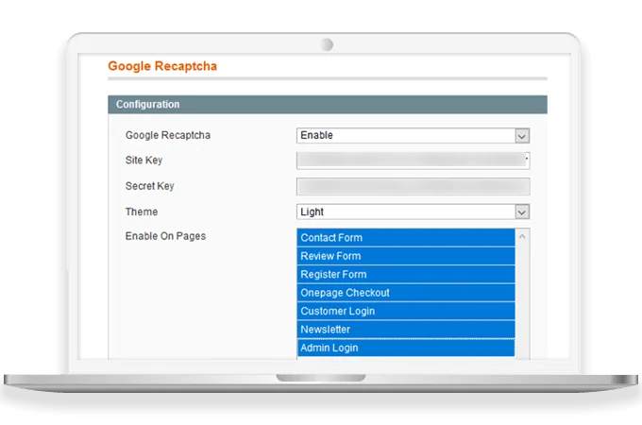Click the Theme dropdown set to Light
This screenshot has height=425, width=642.
(413, 212)
